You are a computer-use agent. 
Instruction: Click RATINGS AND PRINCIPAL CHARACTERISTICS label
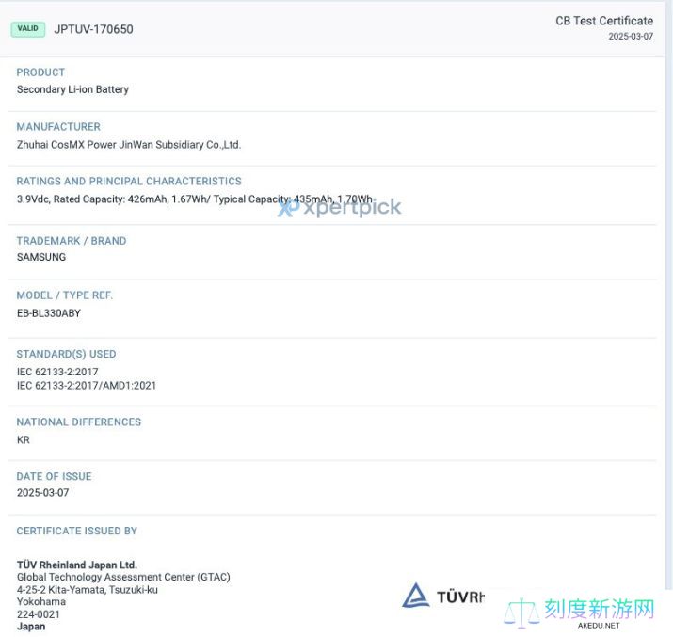click(129, 181)
